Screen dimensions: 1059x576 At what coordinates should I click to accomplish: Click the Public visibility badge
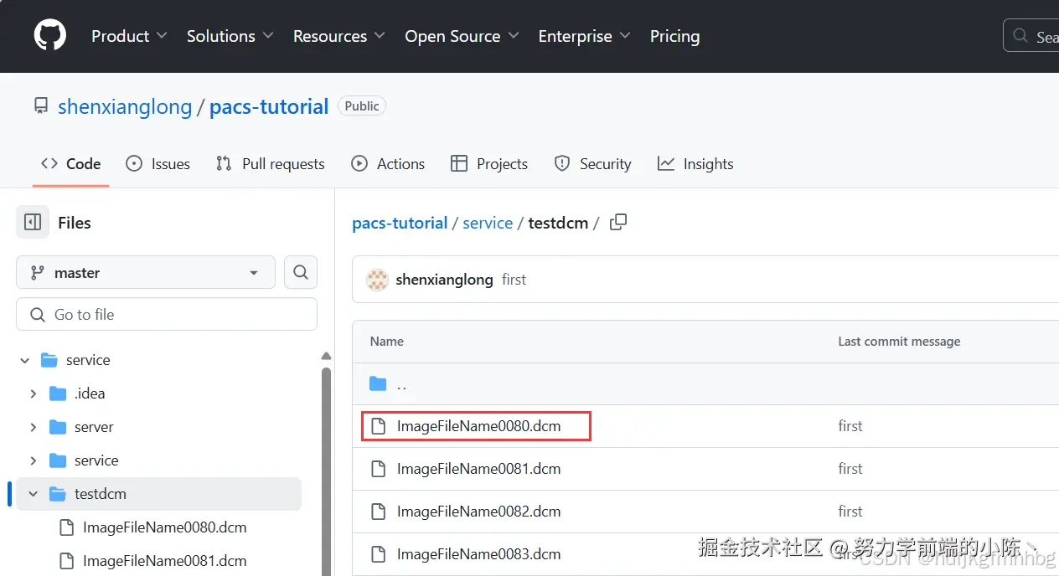tap(362, 106)
